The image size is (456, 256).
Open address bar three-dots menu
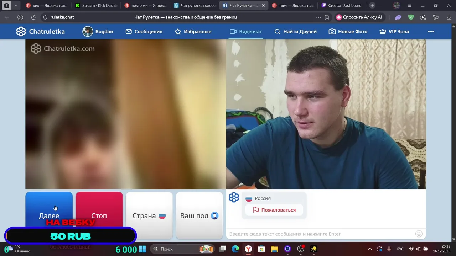[x=318, y=17]
